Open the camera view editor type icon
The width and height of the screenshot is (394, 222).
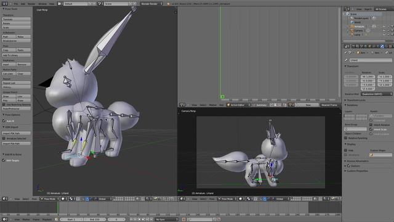pos(182,199)
